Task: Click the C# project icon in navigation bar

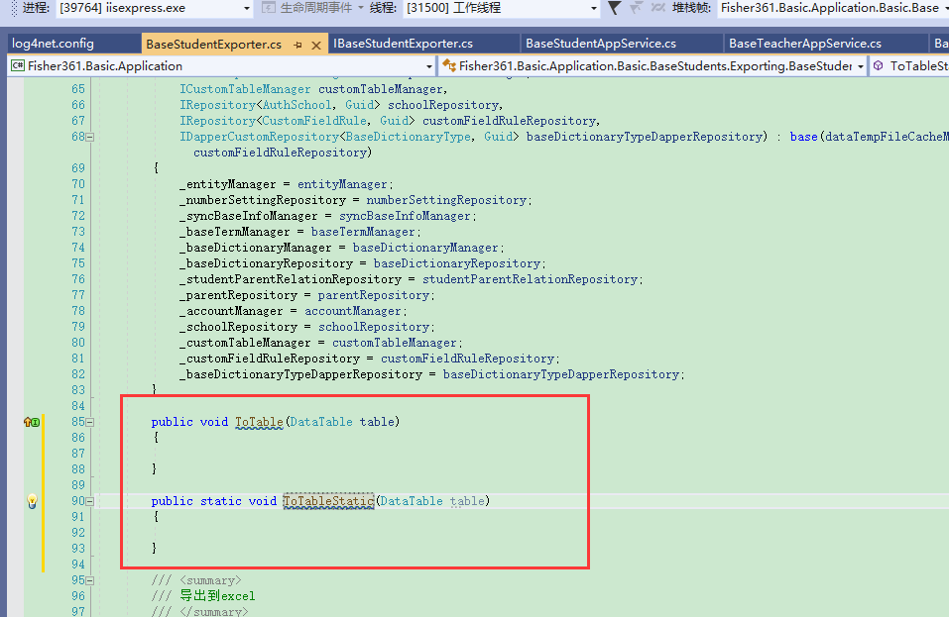Action: point(17,65)
